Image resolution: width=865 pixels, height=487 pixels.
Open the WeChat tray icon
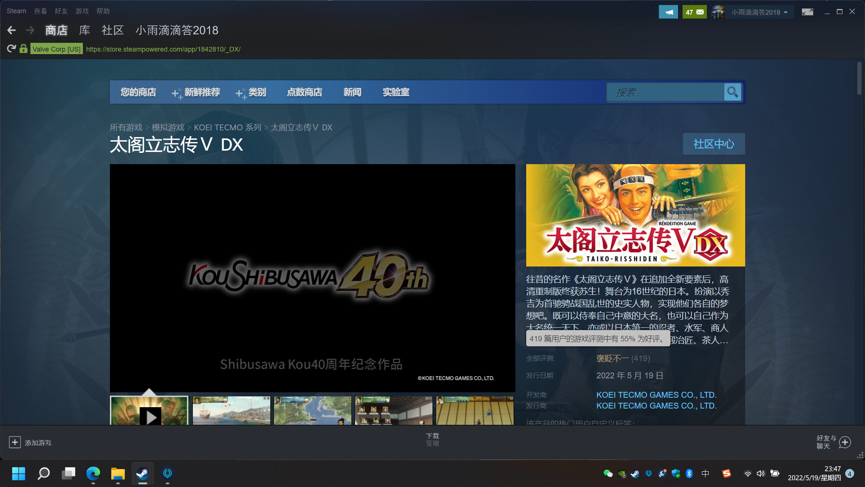pos(608,473)
